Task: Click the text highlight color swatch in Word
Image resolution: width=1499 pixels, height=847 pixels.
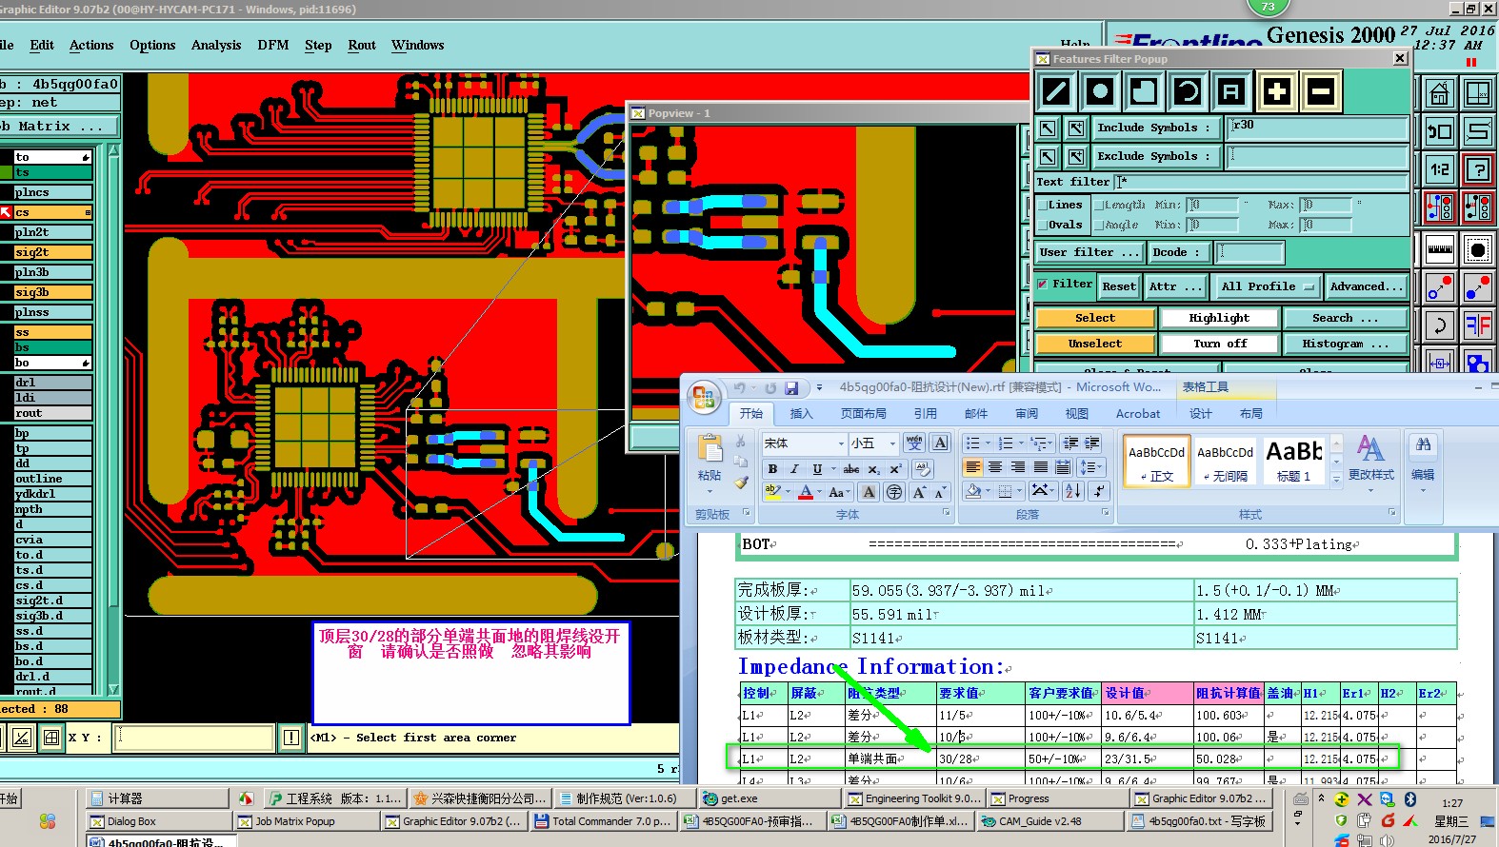Action: click(773, 492)
